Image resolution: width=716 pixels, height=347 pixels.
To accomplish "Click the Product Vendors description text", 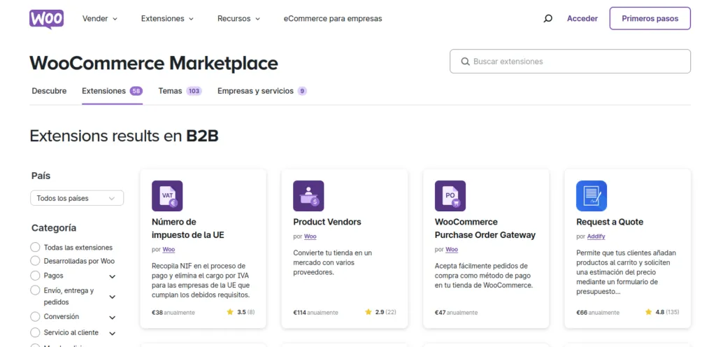I will (332, 262).
